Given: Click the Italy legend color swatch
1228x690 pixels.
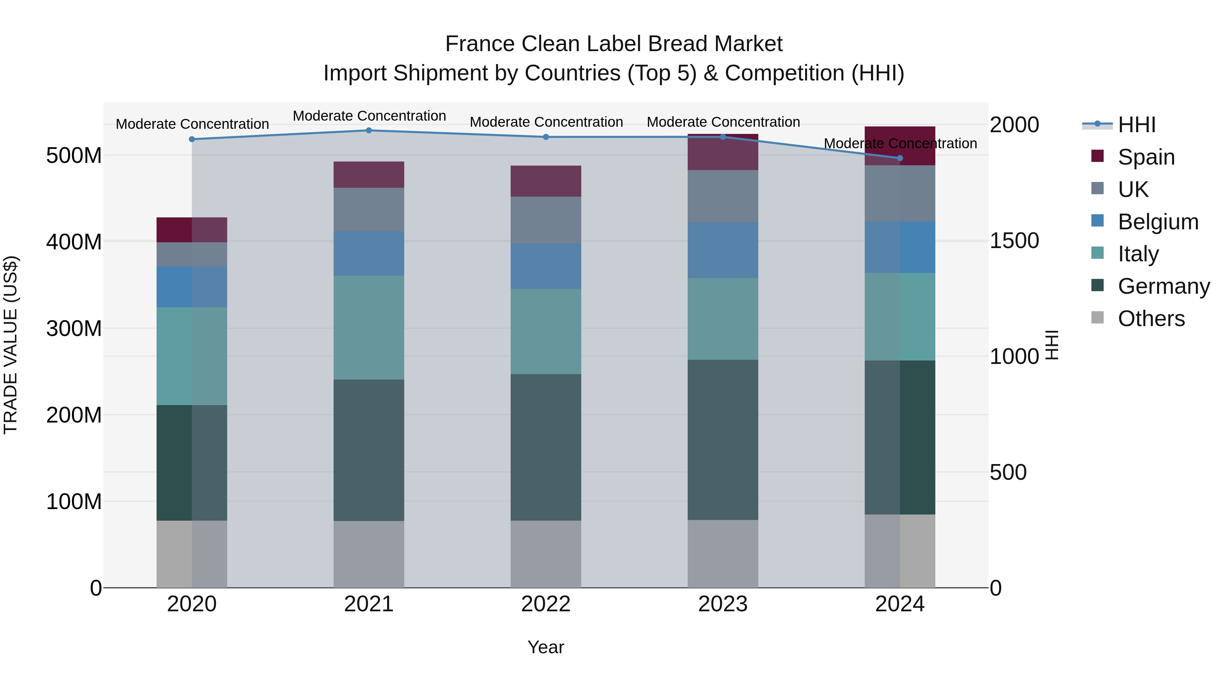Looking at the screenshot, I should [x=1097, y=253].
